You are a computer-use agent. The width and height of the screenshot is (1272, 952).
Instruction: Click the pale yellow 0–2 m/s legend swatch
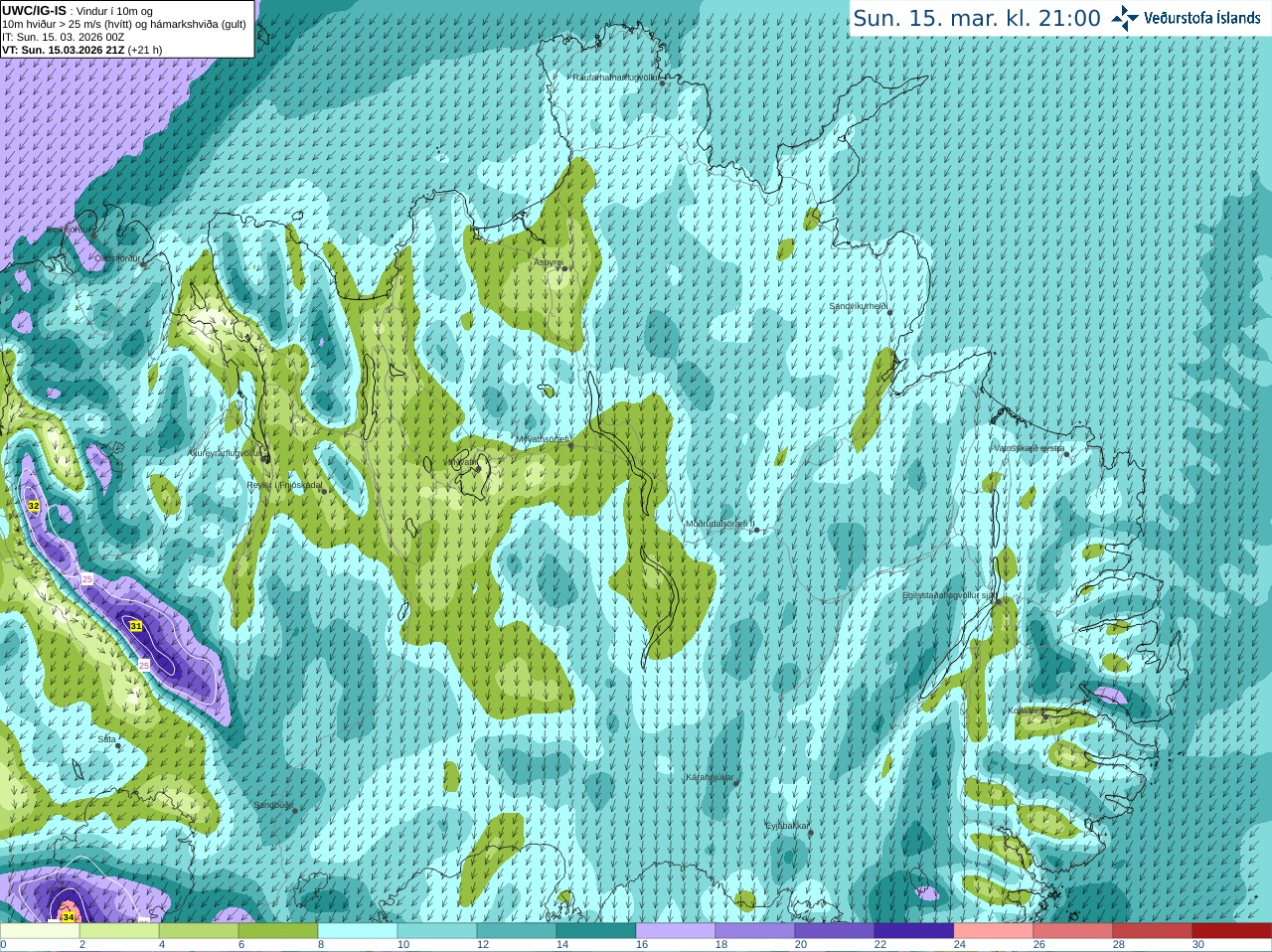tap(40, 931)
